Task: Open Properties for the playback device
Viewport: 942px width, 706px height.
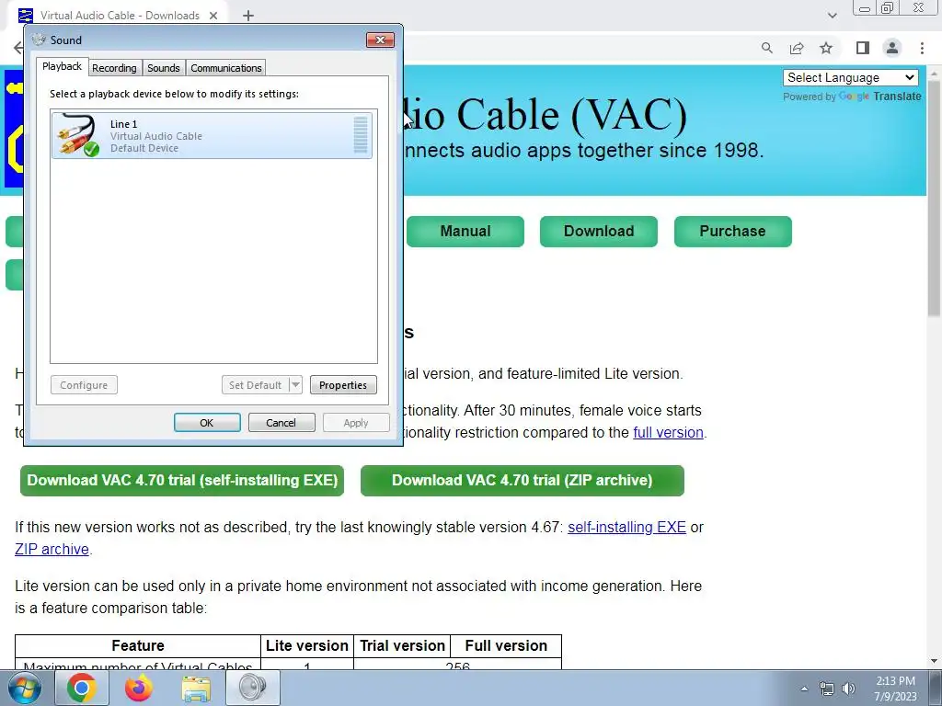Action: tap(343, 385)
